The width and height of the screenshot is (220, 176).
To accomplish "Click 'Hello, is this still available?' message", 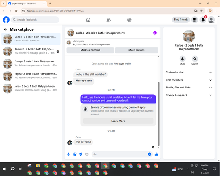I will click(91, 74).
